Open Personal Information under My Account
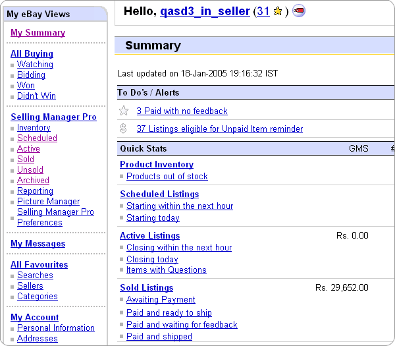This screenshot has width=395, height=346. pos(56,328)
